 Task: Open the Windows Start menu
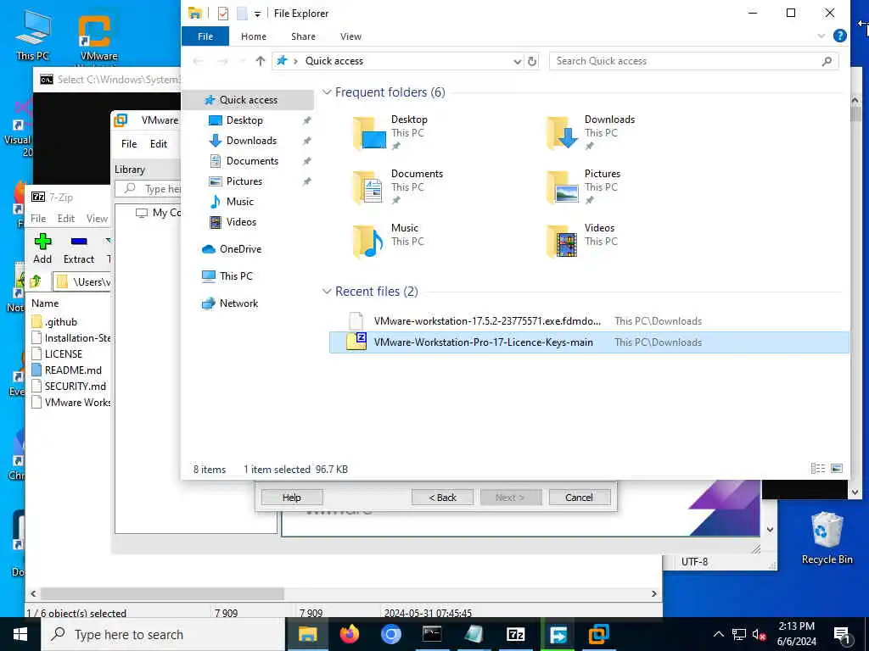point(20,634)
